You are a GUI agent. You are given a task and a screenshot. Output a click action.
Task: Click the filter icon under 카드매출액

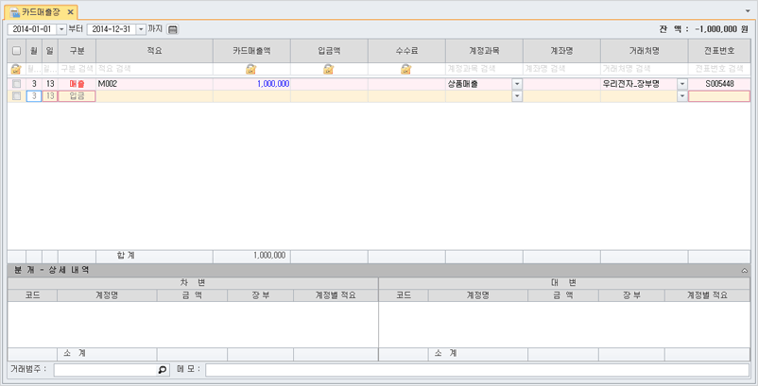pos(250,70)
